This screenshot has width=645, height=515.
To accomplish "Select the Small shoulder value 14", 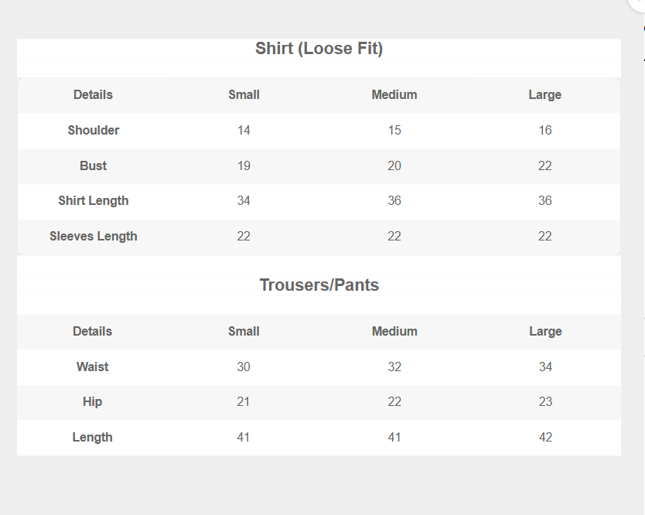I will point(244,130).
